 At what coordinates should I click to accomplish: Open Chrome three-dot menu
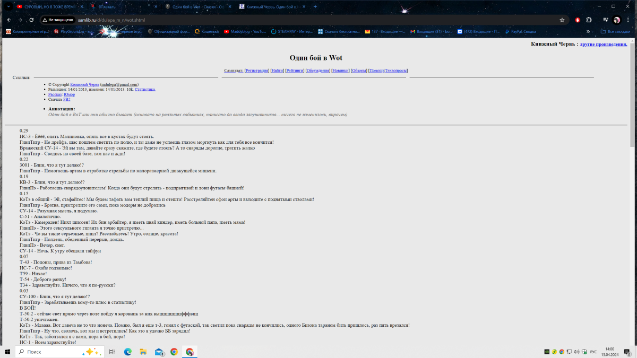(628, 20)
